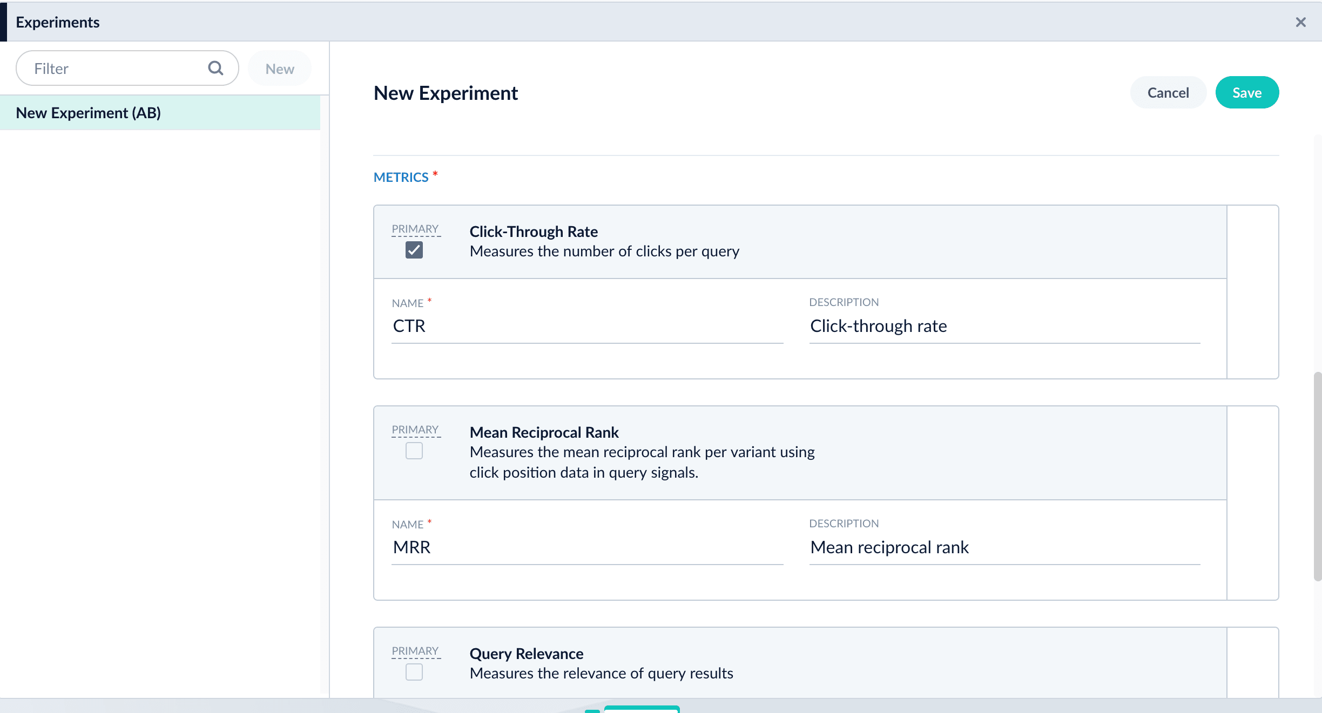Save the new experiment
This screenshot has width=1322, height=713.
(1246, 93)
